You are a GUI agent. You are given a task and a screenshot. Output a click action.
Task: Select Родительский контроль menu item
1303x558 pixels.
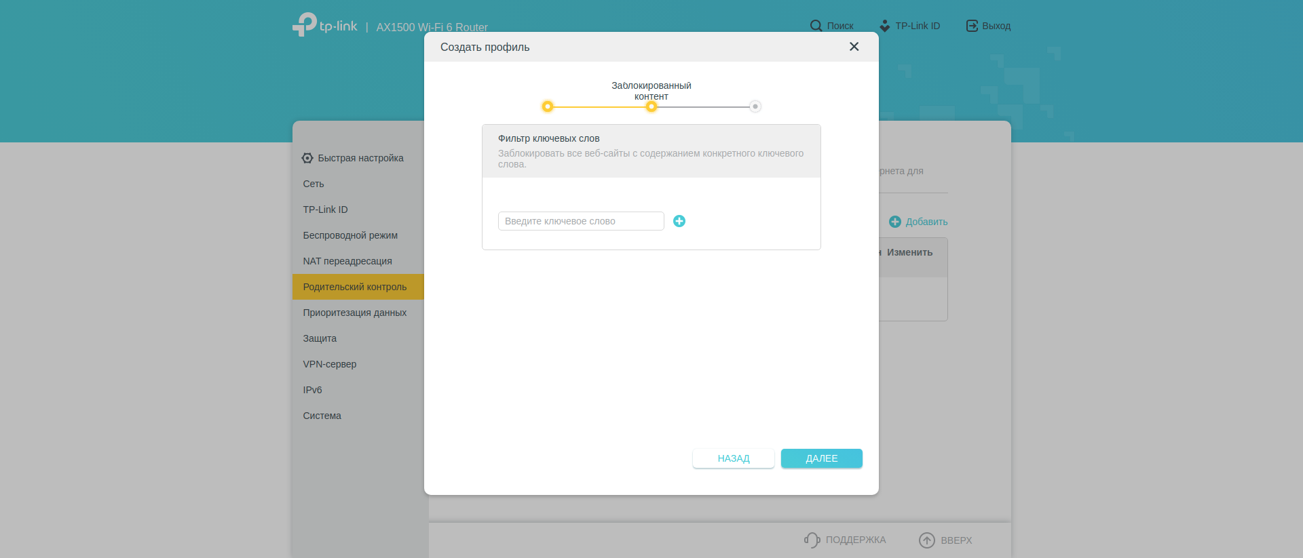[x=355, y=287]
